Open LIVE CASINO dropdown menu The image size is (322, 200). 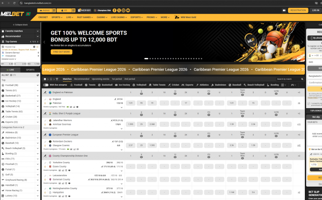119,18
